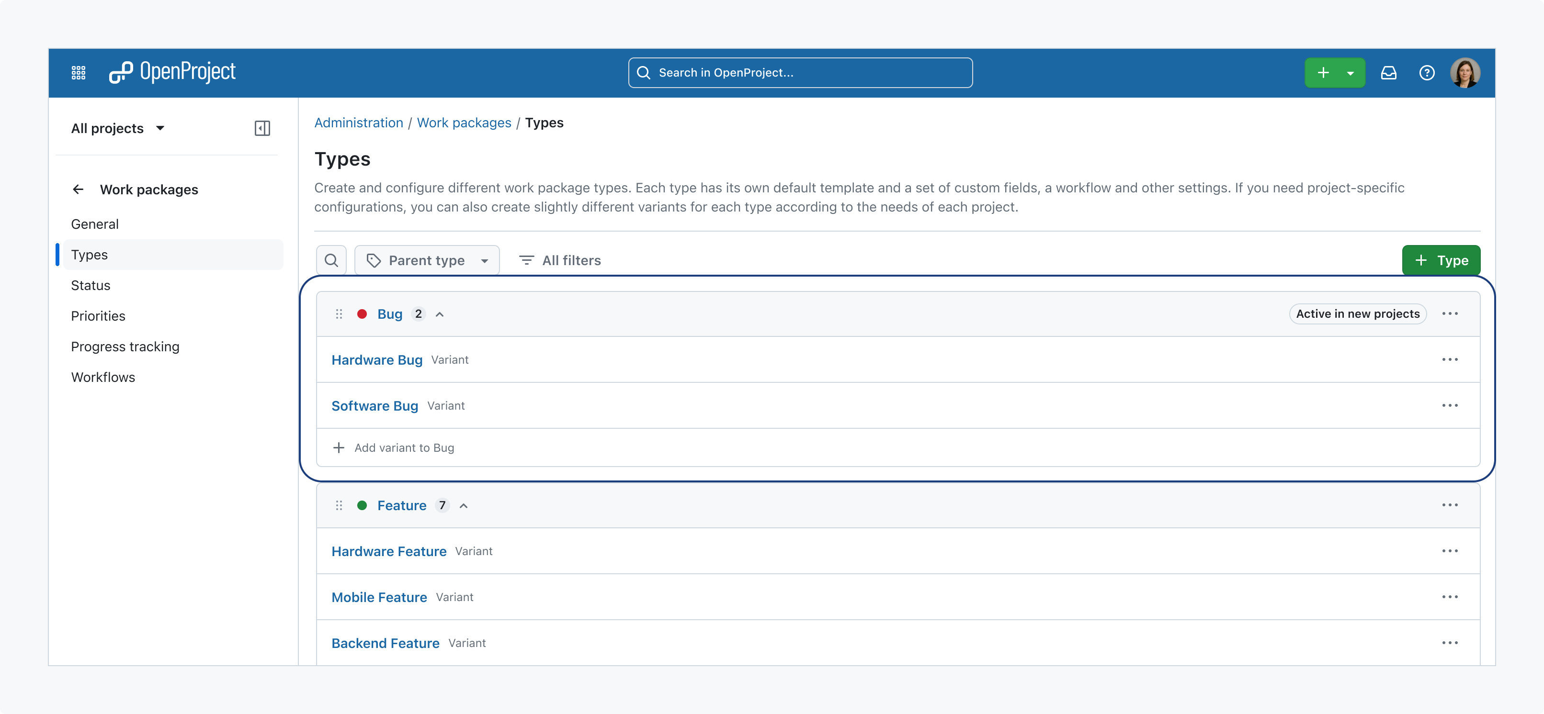Screen dimensions: 1544x714
Task: Open the Parent type filter dropdown
Action: coord(427,260)
